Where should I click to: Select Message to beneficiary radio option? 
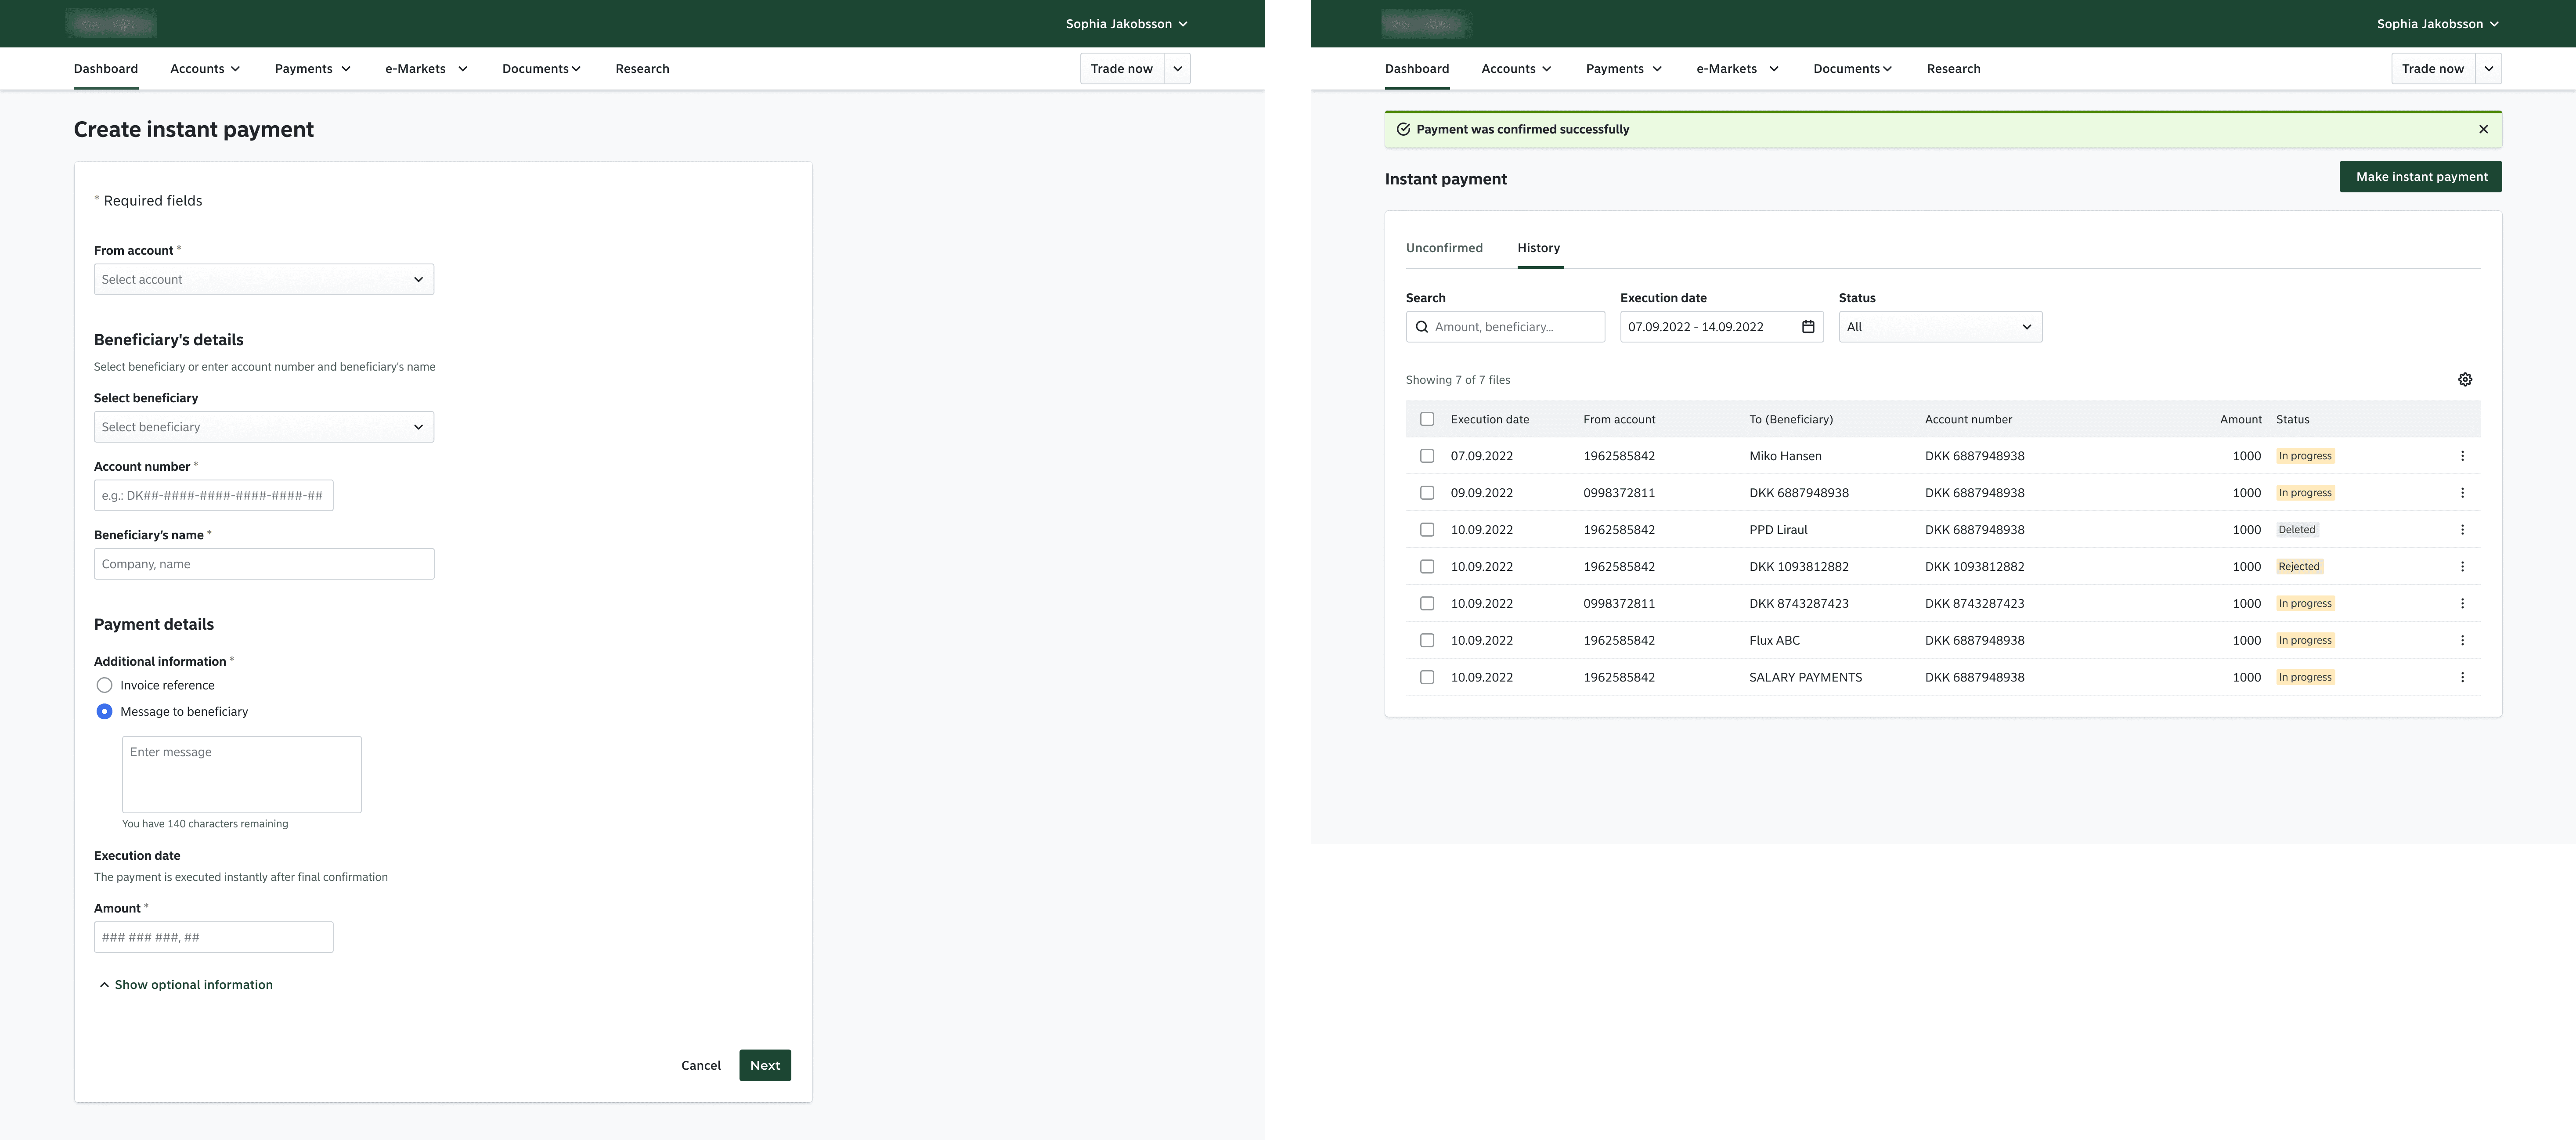coord(104,712)
